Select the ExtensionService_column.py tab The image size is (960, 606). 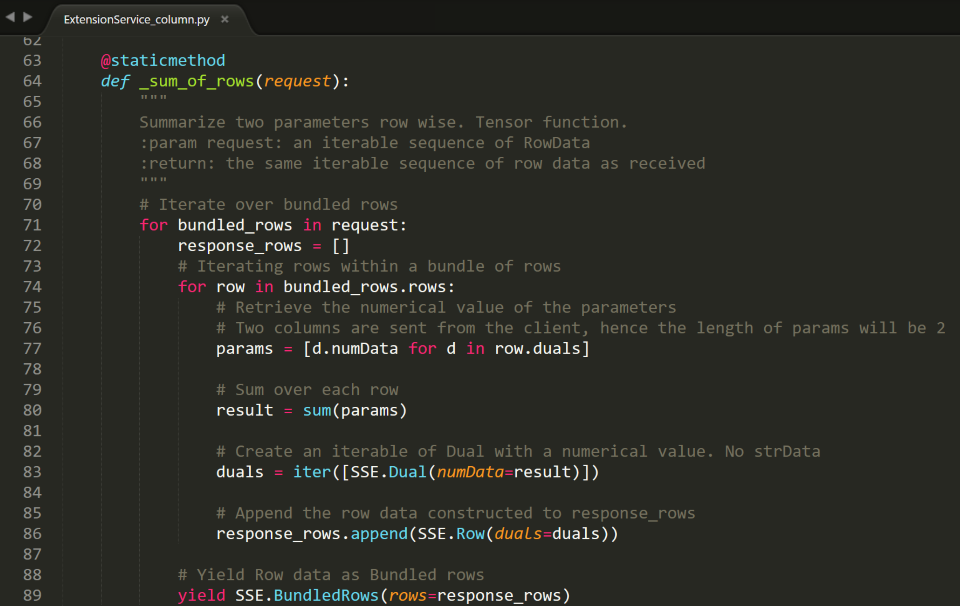click(136, 20)
